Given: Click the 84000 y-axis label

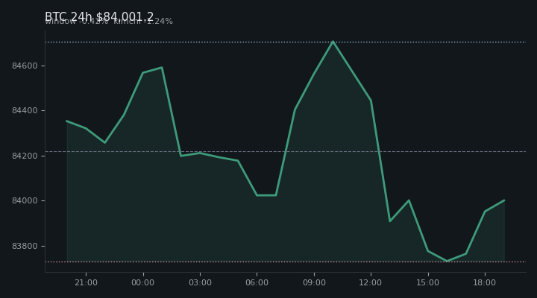Looking at the screenshot, I should pyautogui.click(x=25, y=200).
